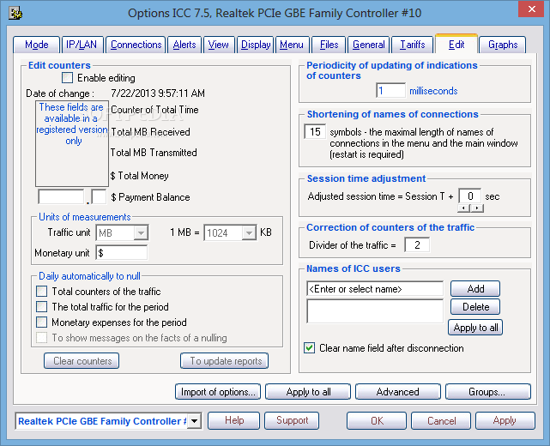Image resolution: width=550 pixels, height=446 pixels.
Task: Edit the update periodicity milliseconds field
Action: coord(390,91)
